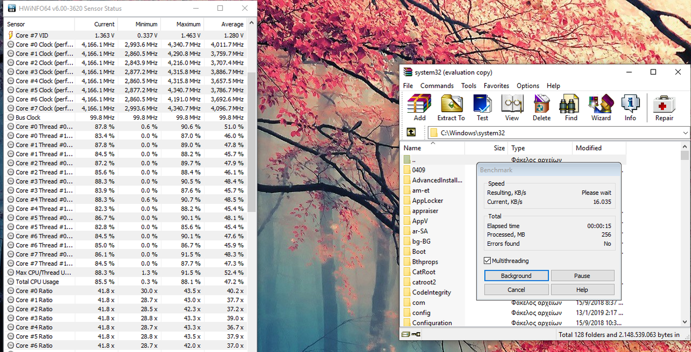The width and height of the screenshot is (691, 352).
Task: Open the Favorites menu
Action: (496, 86)
